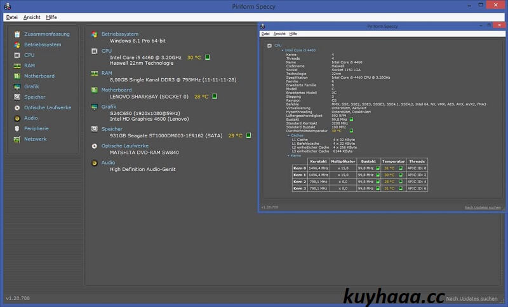Click 'Windows 8.1 Pro 64-bit' text
The image size is (508, 307).
tap(138, 41)
